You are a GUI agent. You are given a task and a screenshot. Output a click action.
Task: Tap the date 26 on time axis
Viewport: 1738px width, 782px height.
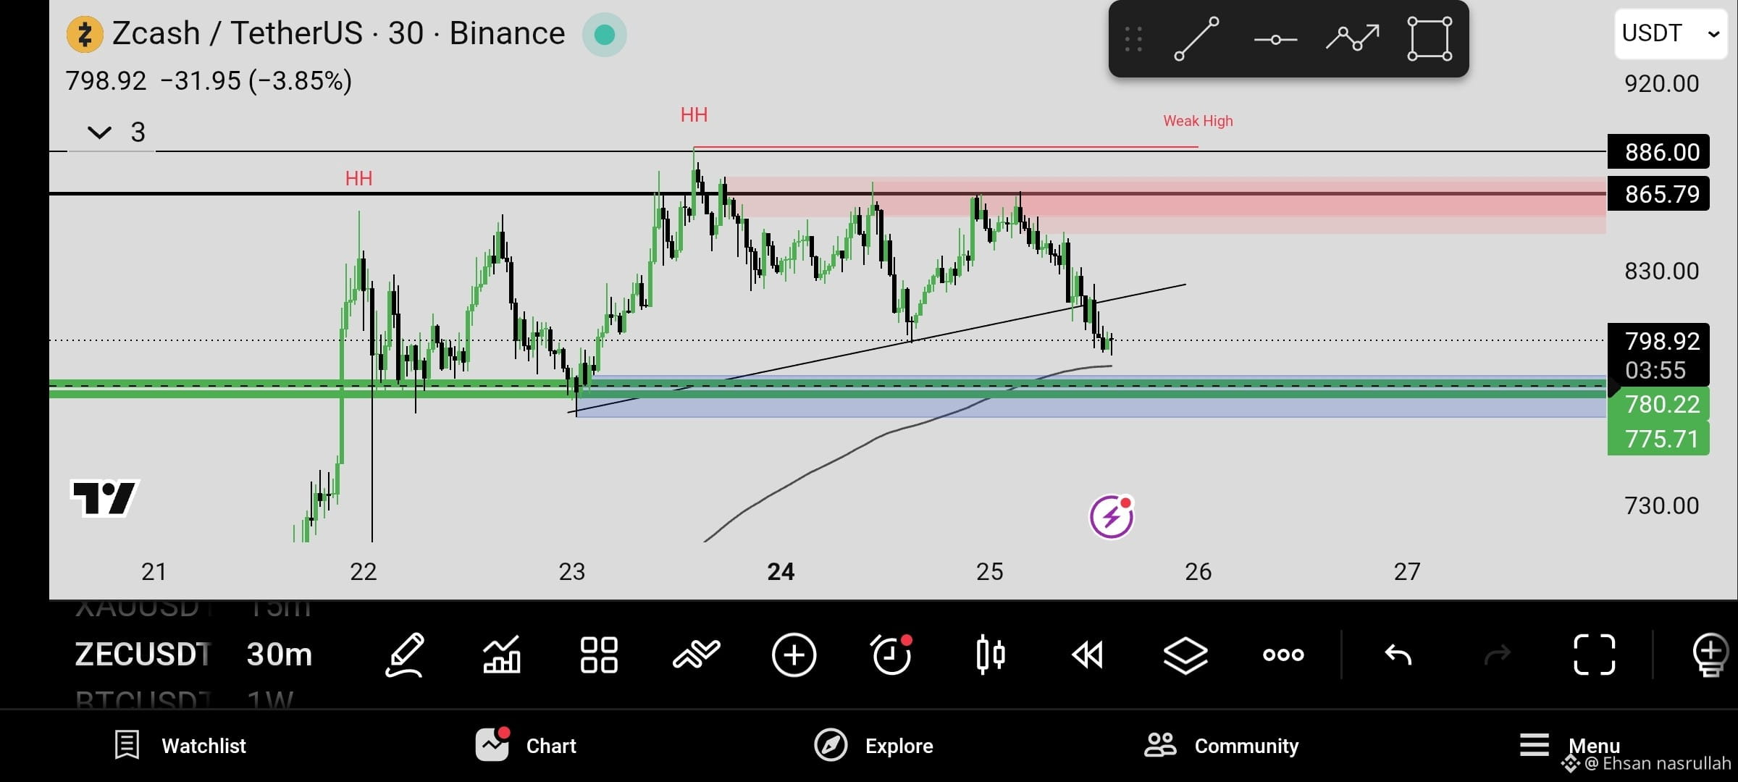pos(1198,572)
